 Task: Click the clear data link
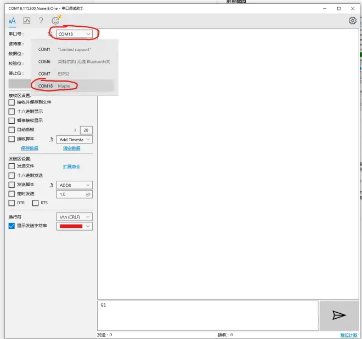click(72, 148)
